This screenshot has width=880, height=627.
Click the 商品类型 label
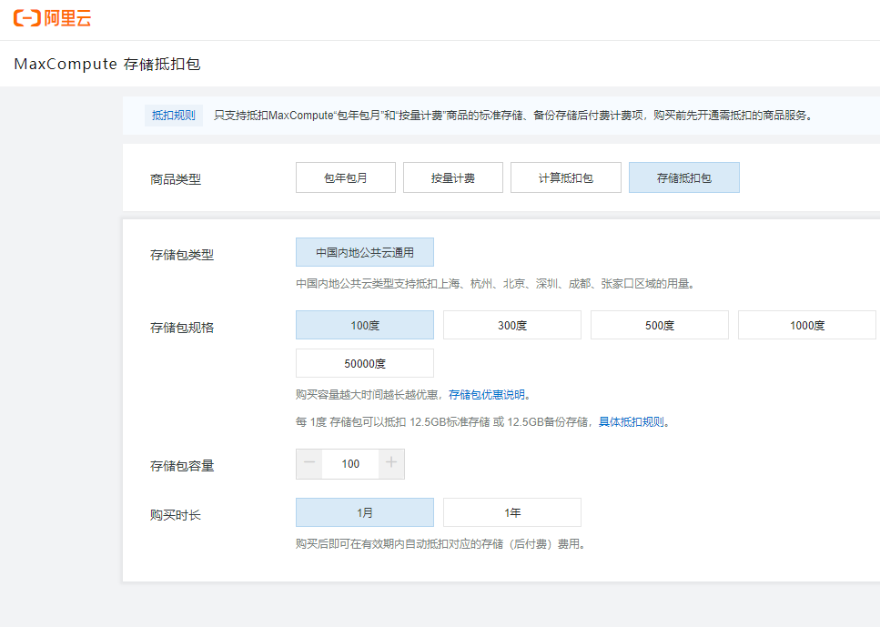[175, 179]
